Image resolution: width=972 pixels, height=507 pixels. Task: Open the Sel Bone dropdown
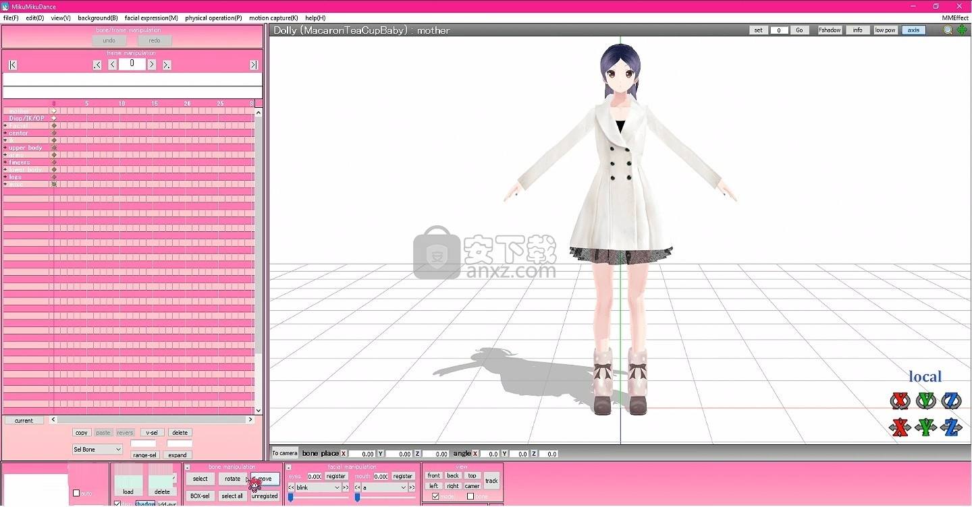(98, 449)
